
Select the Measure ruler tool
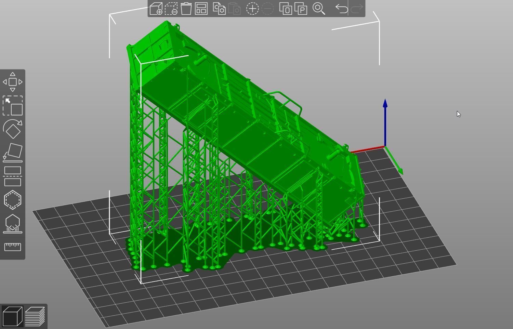click(13, 247)
